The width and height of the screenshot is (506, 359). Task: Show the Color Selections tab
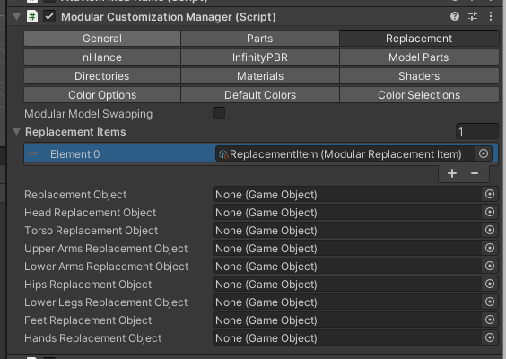[419, 95]
